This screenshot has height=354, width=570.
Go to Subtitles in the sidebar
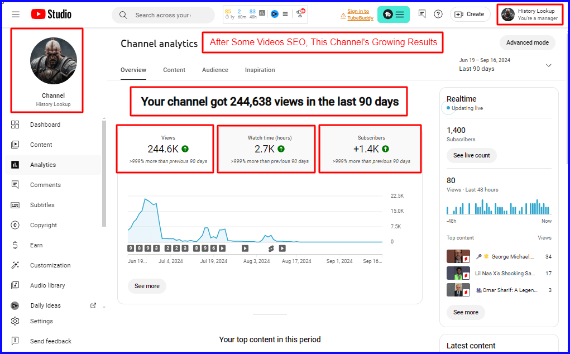42,205
